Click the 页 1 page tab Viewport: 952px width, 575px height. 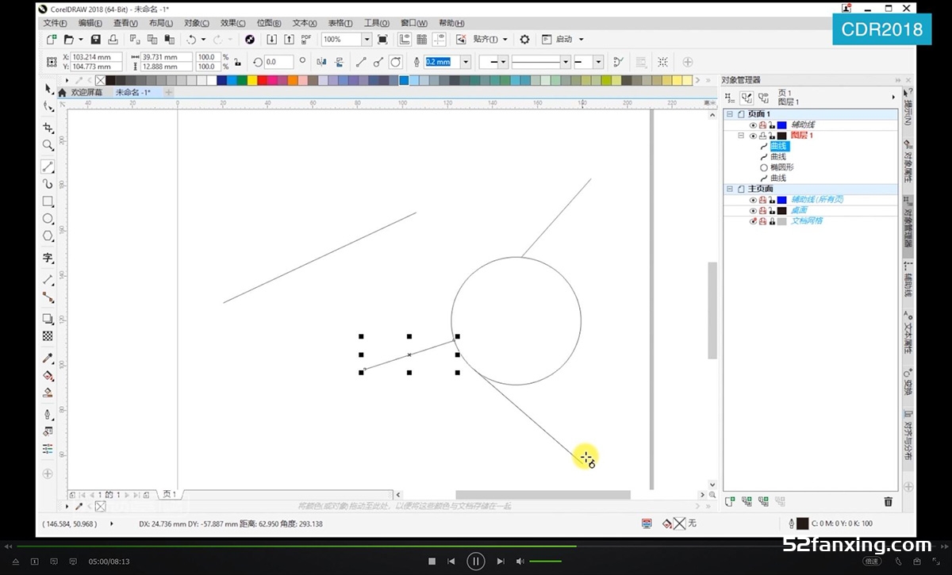click(x=169, y=494)
